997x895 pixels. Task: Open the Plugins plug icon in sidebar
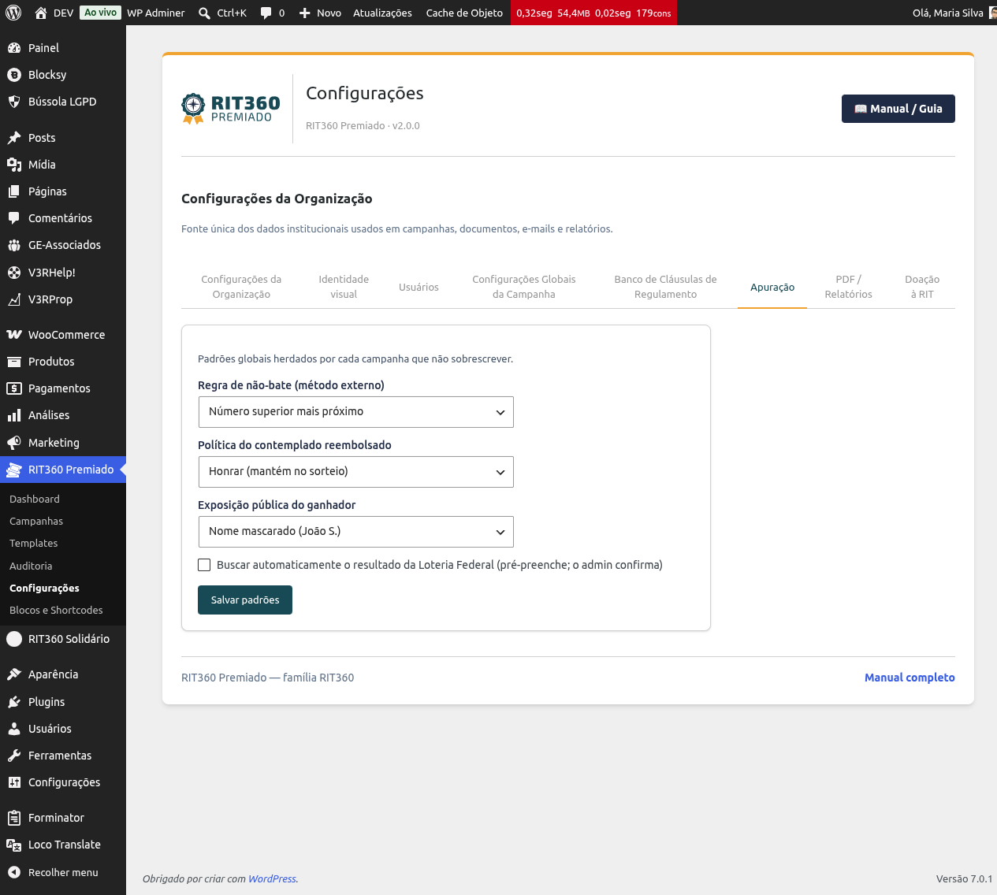point(14,702)
